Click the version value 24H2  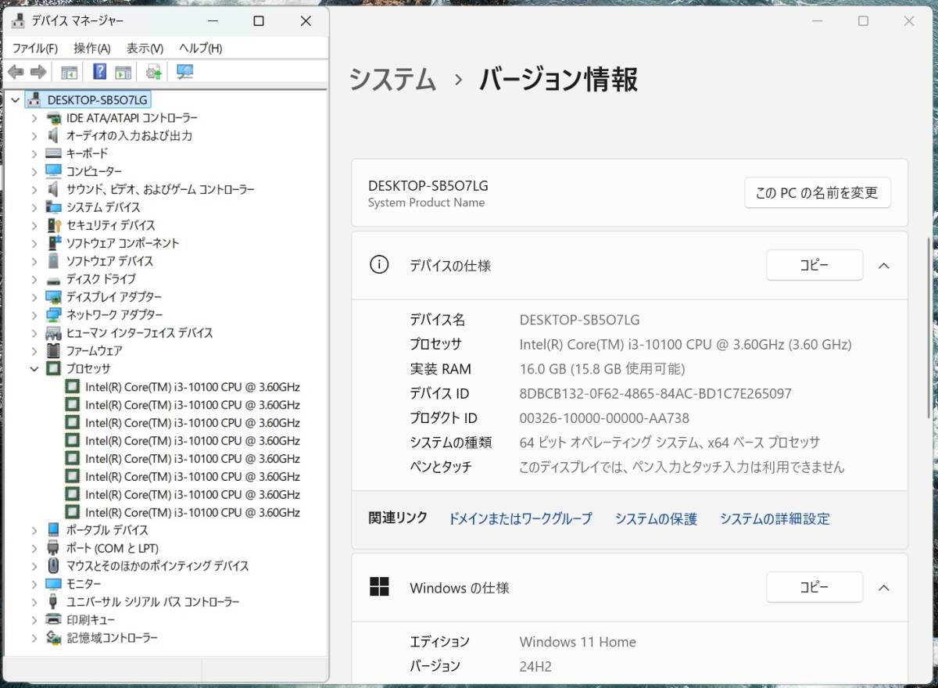click(x=535, y=666)
